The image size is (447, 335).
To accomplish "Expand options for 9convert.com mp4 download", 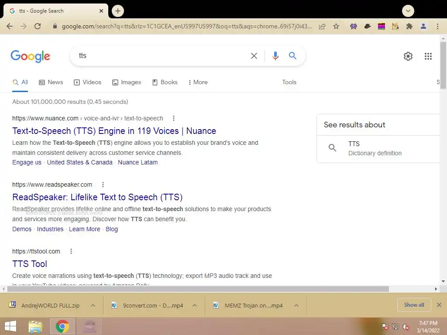I will pyautogui.click(x=195, y=305).
